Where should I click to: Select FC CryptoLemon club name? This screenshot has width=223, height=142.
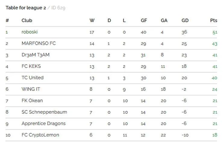pos(40,135)
